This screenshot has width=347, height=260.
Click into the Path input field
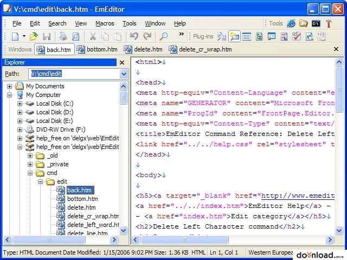(x=75, y=74)
